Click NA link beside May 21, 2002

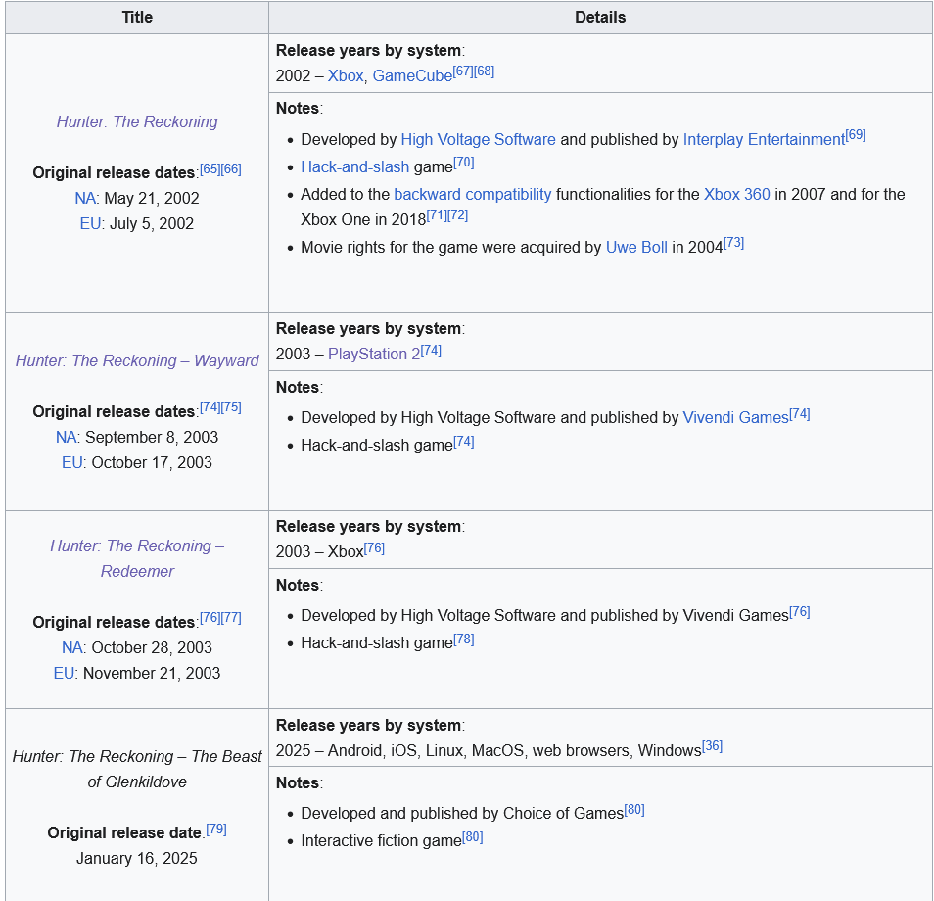85,198
